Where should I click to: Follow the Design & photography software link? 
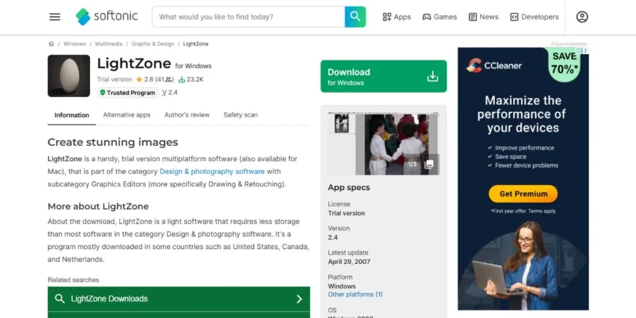click(212, 171)
